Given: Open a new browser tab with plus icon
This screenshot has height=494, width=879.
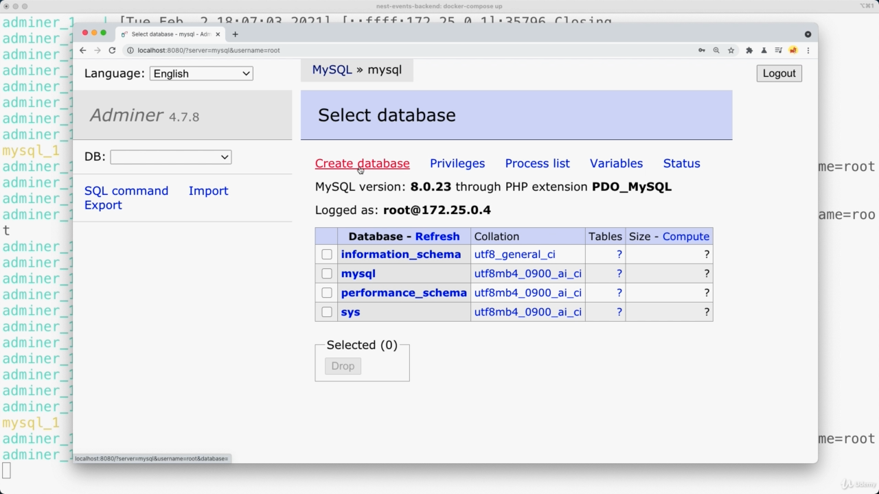Looking at the screenshot, I should point(235,34).
